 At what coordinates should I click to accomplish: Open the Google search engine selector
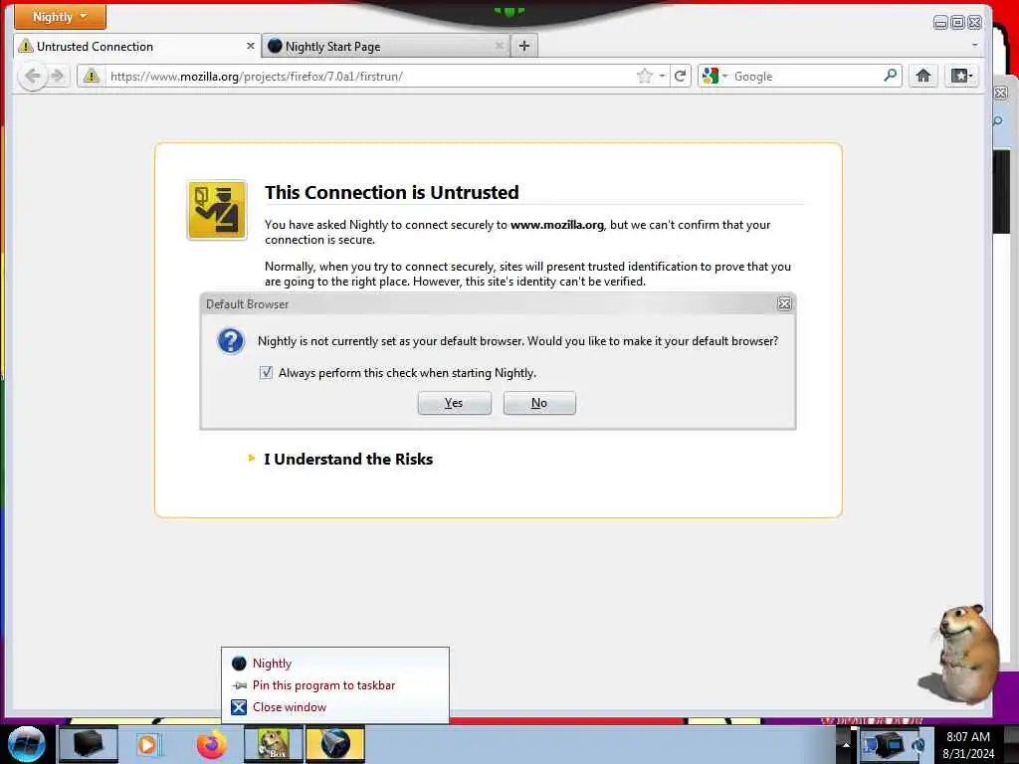[x=714, y=76]
